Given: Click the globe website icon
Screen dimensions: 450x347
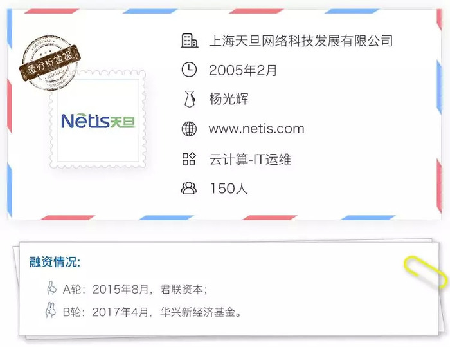Looking at the screenshot, I should pos(189,129).
